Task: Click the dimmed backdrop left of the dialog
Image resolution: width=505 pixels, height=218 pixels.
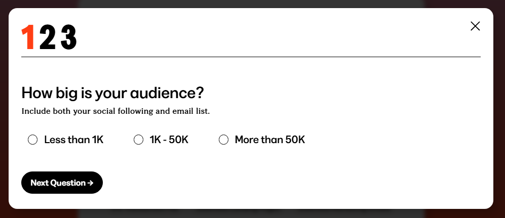Action: coord(4,109)
